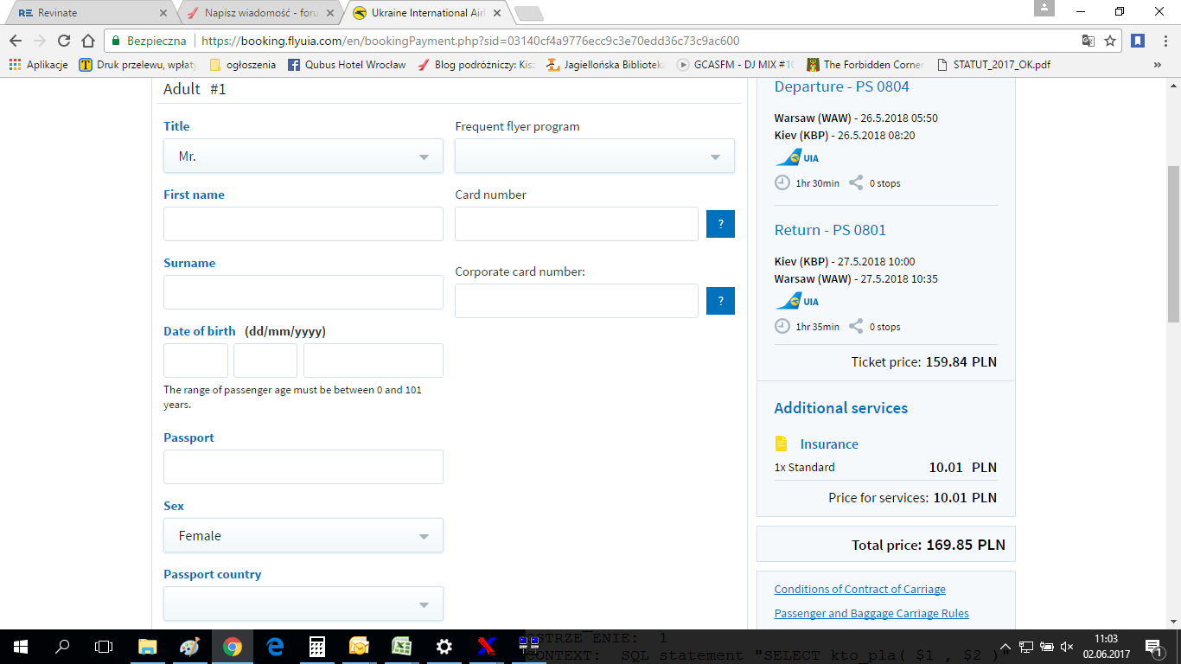Viewport: 1181px width, 664px height.
Task: Open Calculator from the taskbar
Action: pyautogui.click(x=316, y=646)
